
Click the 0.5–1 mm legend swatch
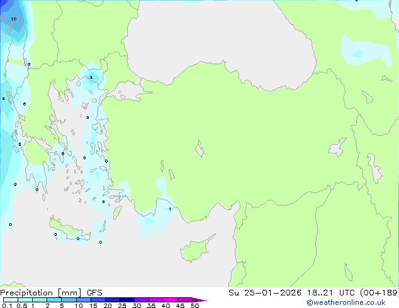tap(25, 300)
